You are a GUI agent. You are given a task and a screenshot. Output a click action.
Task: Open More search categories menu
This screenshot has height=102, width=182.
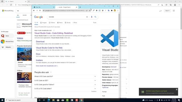75,23
